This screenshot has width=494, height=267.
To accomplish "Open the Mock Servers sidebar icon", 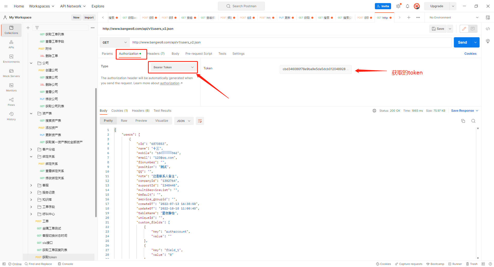I will point(11,73).
